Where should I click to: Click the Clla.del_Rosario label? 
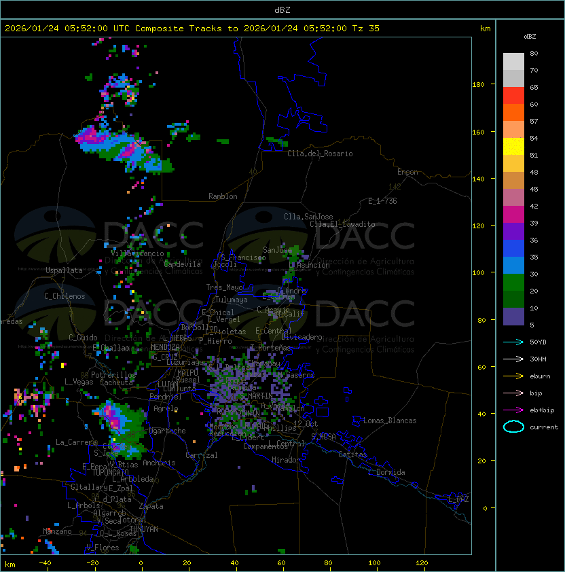coord(320,154)
